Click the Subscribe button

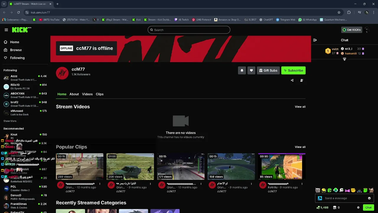[x=294, y=70]
